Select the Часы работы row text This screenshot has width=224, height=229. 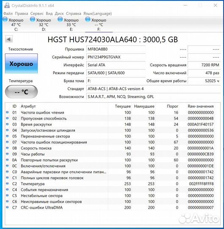click(33, 154)
